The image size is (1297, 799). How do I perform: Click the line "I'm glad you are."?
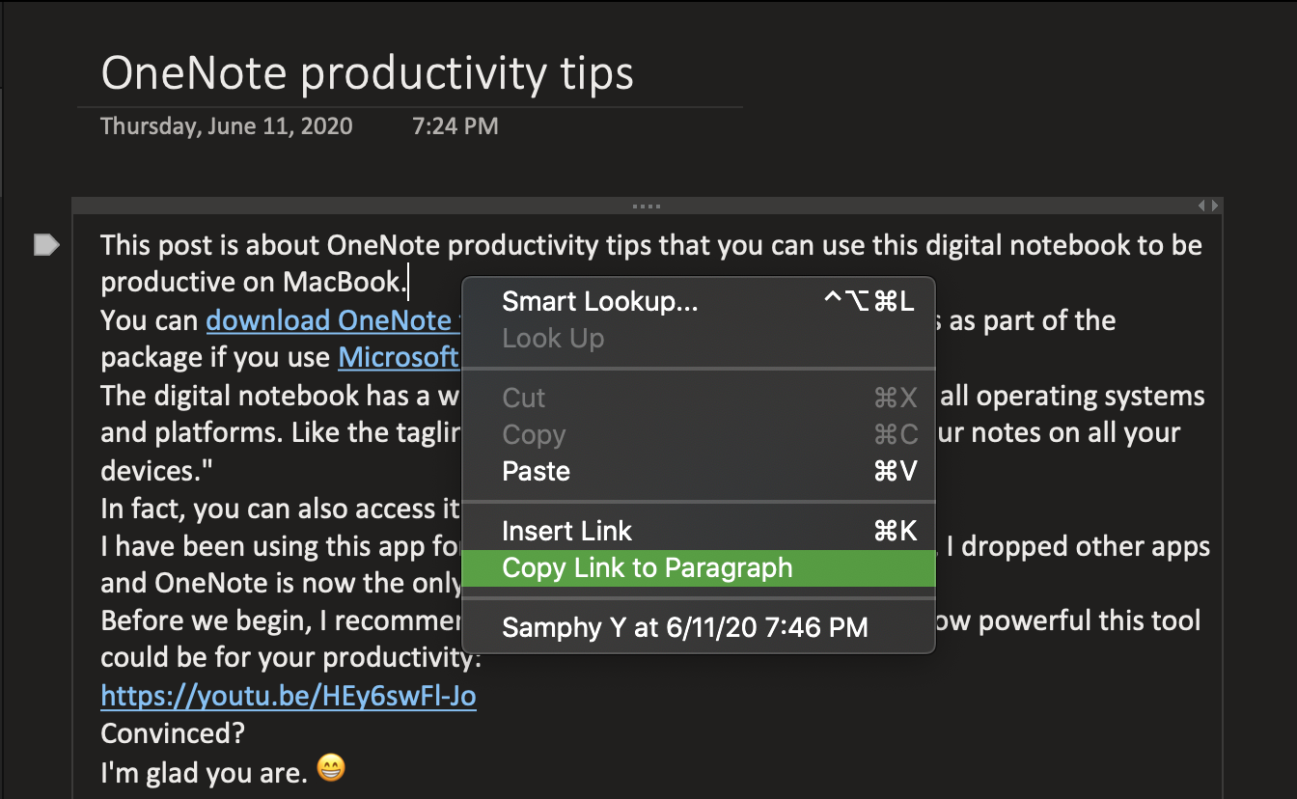coord(205,771)
